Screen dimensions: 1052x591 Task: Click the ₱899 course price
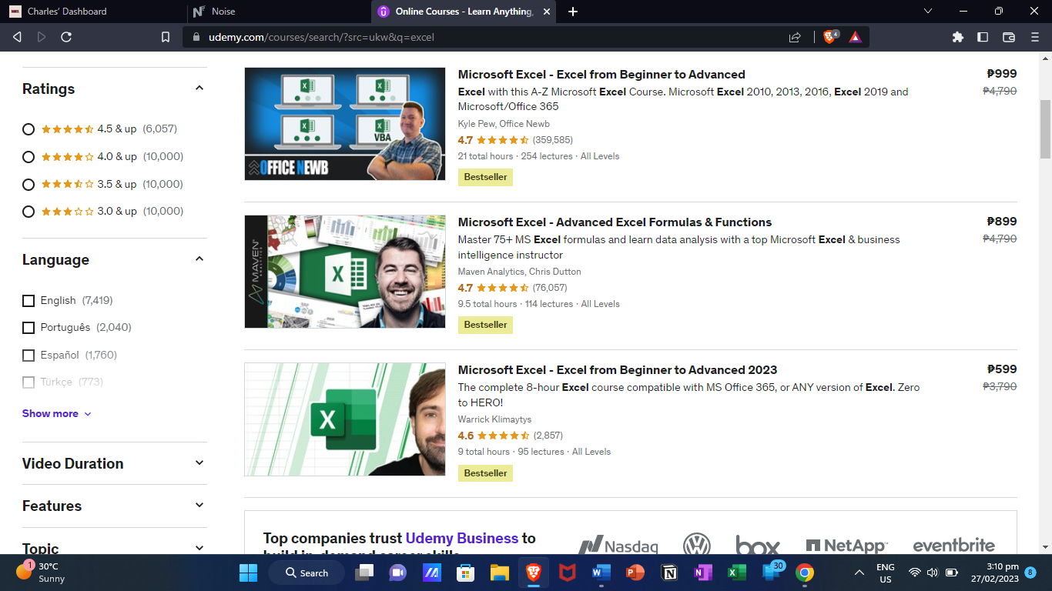pos(1002,222)
